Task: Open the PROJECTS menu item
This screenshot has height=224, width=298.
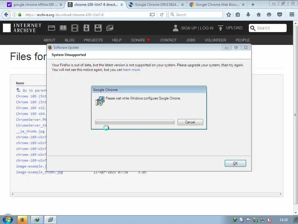Action: click(93, 40)
